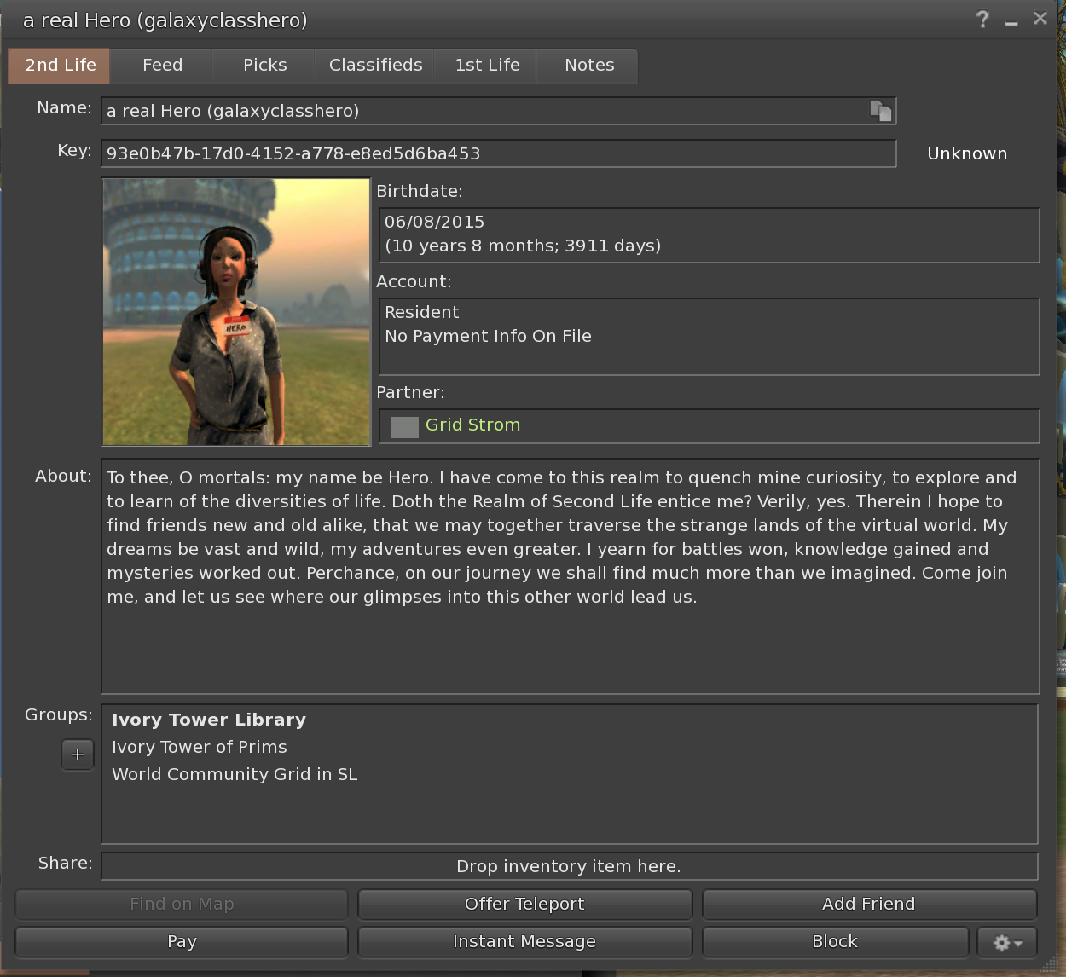Click the partner profile thumbnail icon
The height and width of the screenshot is (977, 1066).
404,426
